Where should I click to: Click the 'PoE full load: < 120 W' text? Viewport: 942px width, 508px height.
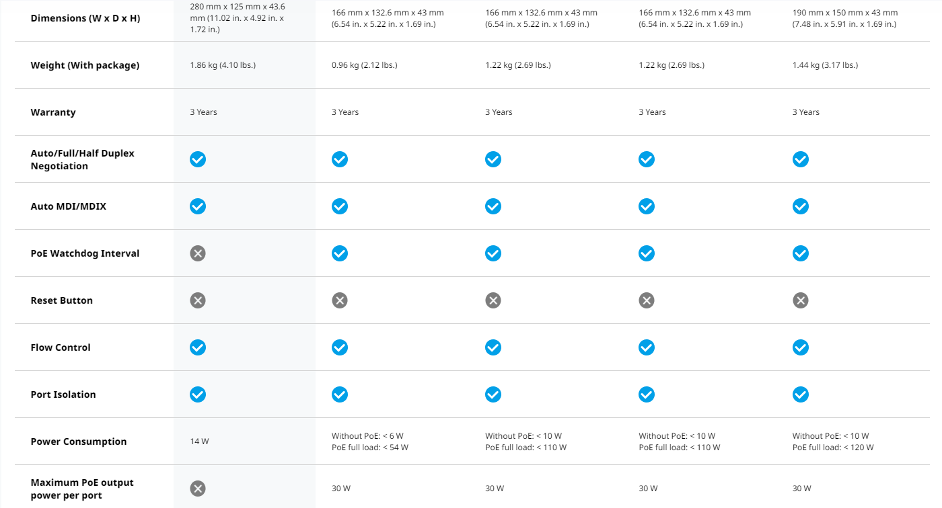click(833, 448)
